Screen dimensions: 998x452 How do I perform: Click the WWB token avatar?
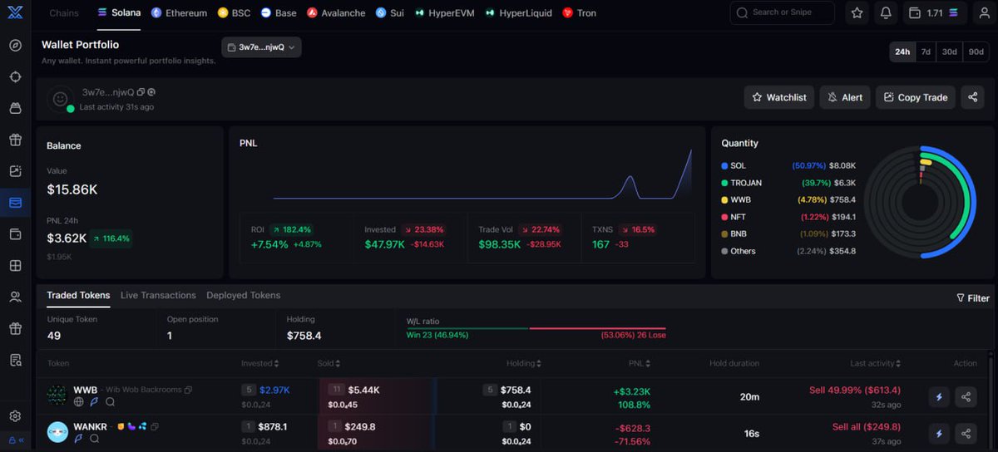[x=57, y=395]
